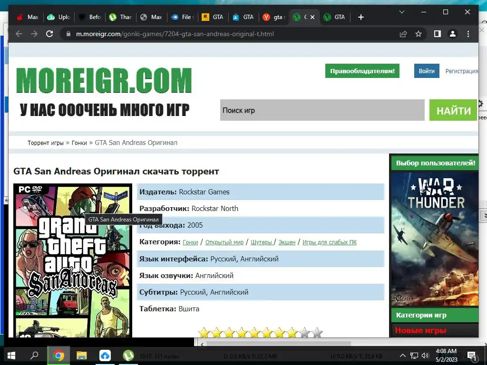Open War Thunder banner ad
Viewport: 487px width, 365px height.
click(435, 239)
